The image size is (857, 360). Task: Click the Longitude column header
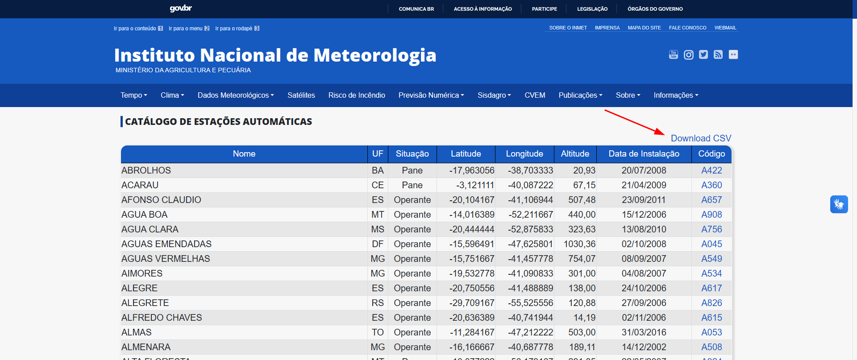tap(524, 154)
